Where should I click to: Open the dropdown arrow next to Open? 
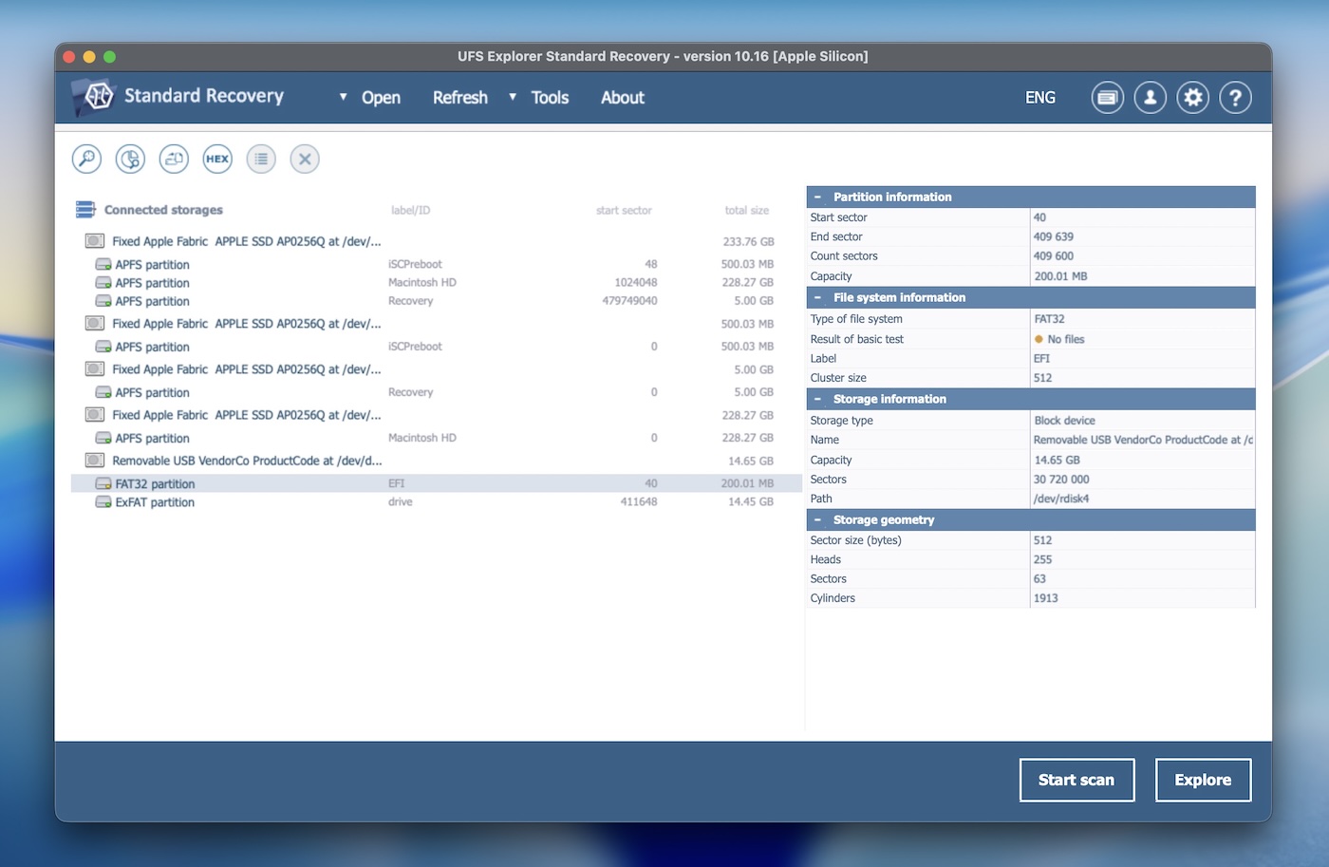click(344, 97)
